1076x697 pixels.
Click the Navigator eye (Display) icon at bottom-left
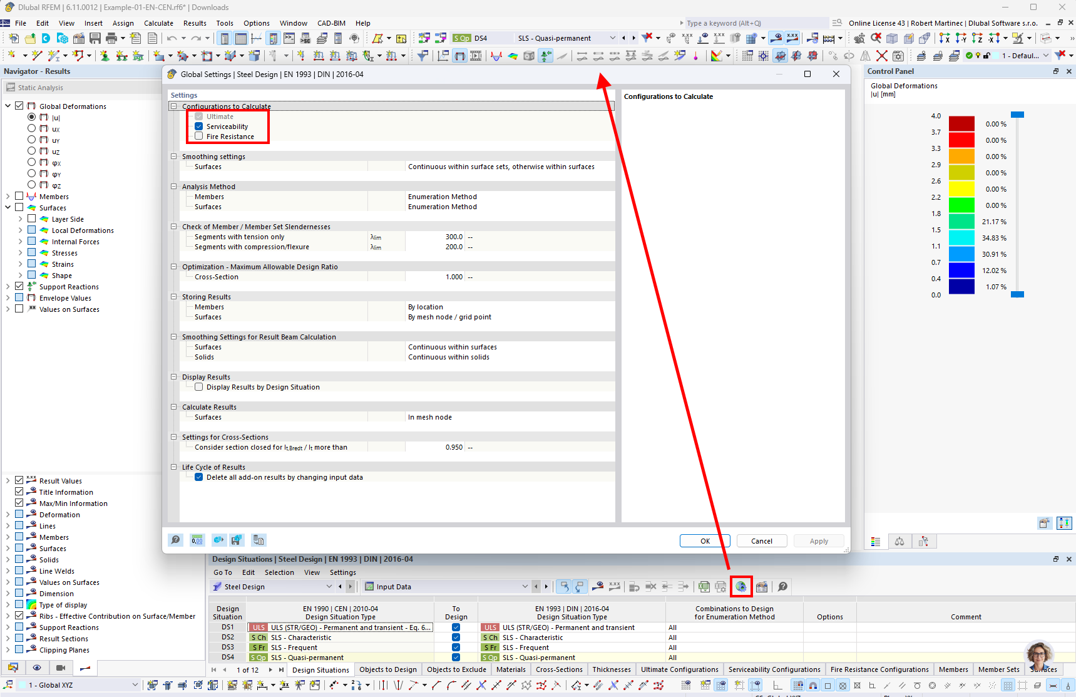37,668
